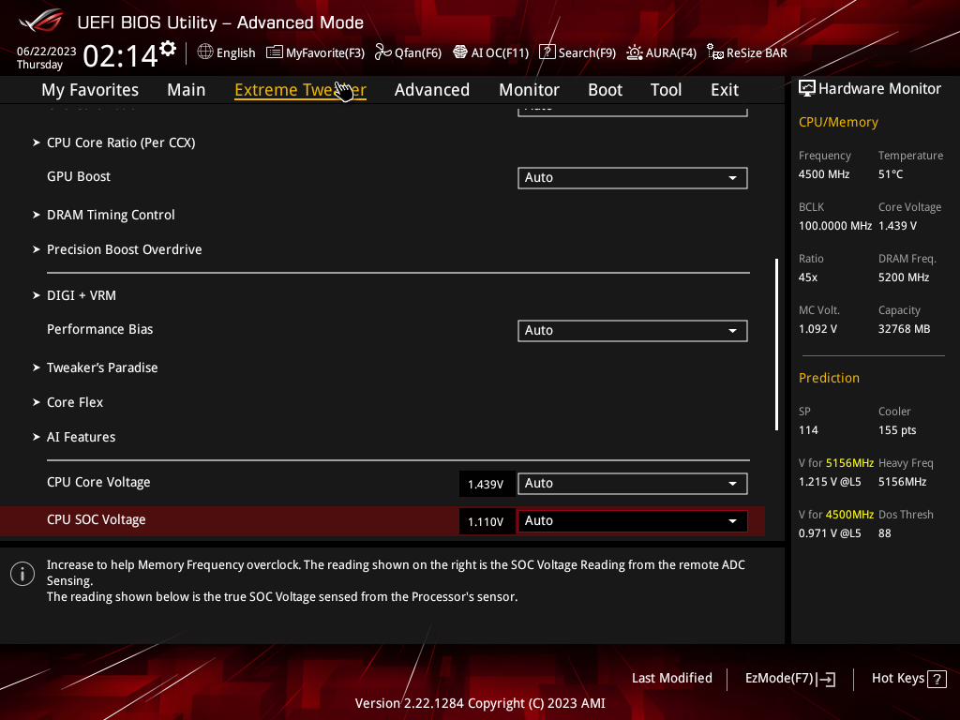Click the Prediction heading
The image size is (960, 720).
click(829, 379)
